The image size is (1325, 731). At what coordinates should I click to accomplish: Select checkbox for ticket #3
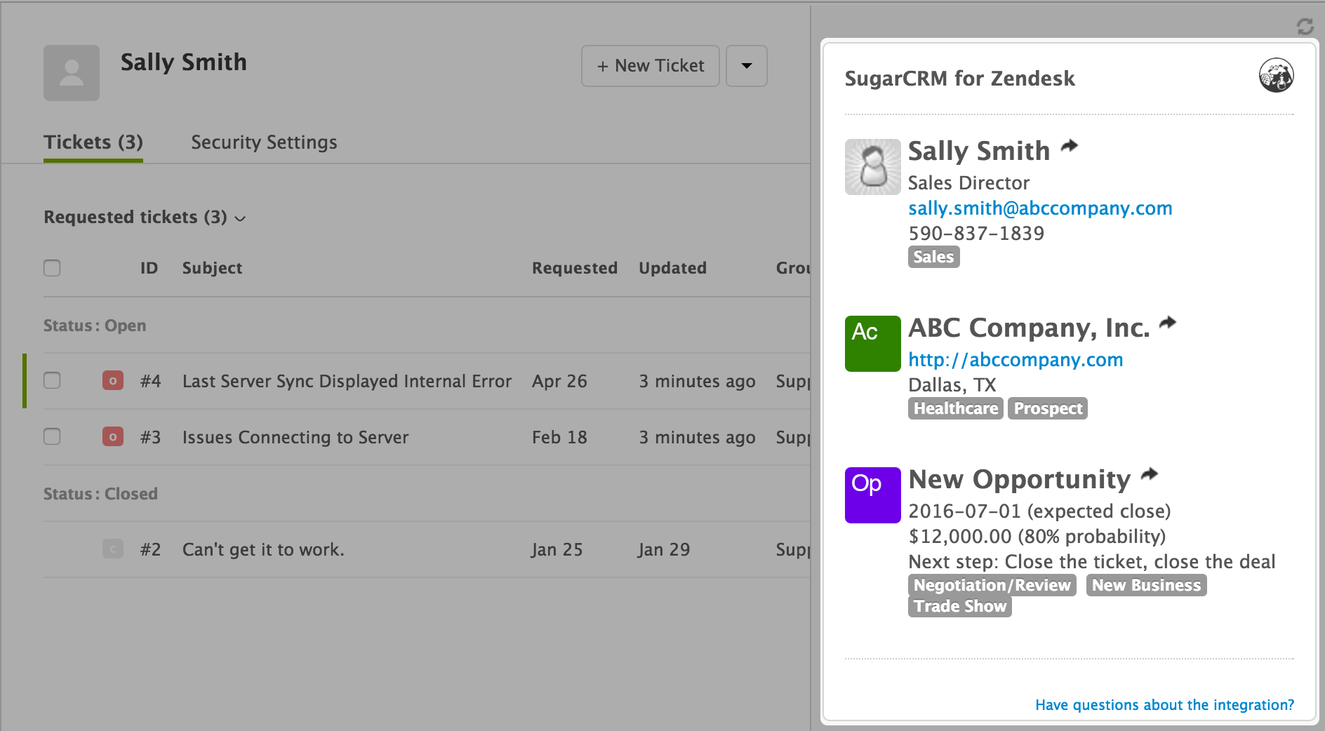[52, 436]
